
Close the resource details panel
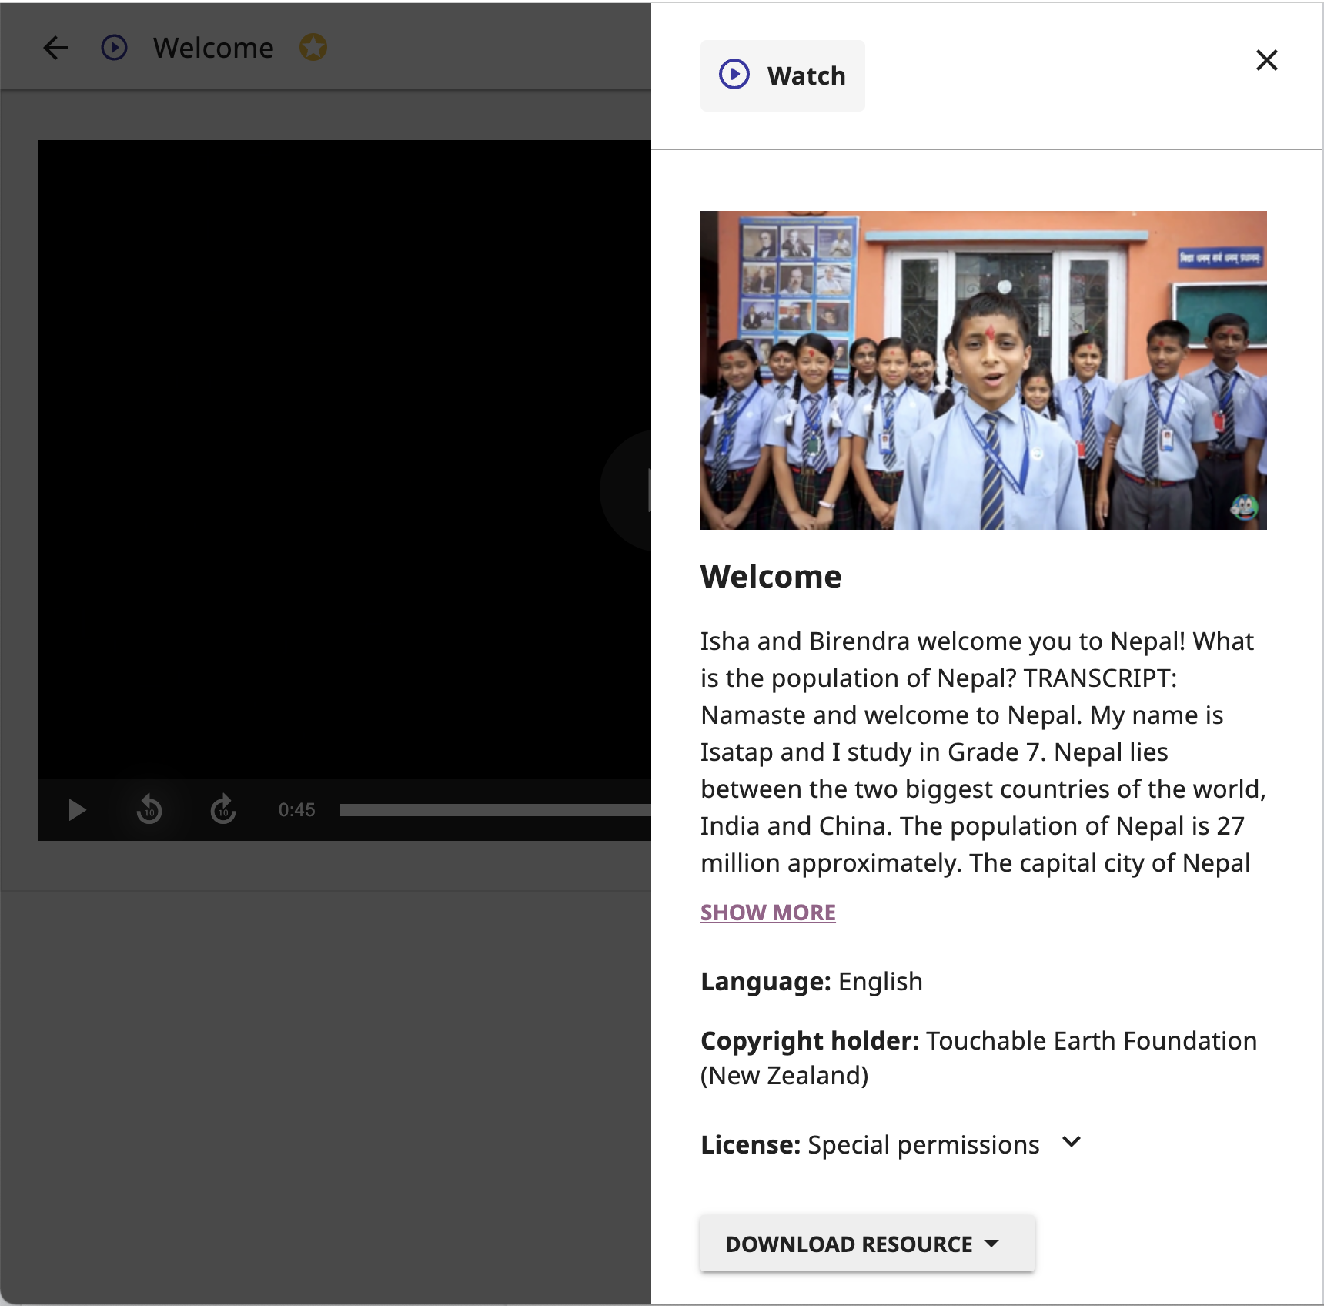pyautogui.click(x=1266, y=60)
